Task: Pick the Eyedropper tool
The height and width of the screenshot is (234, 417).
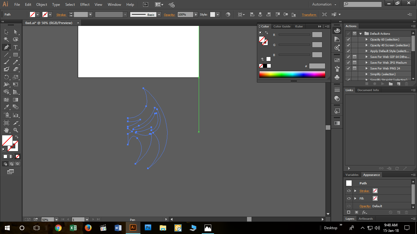Action: [6, 107]
